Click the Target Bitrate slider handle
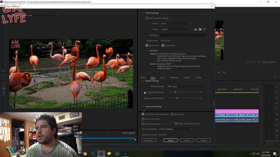This screenshot has height=157, width=280. [x=175, y=92]
